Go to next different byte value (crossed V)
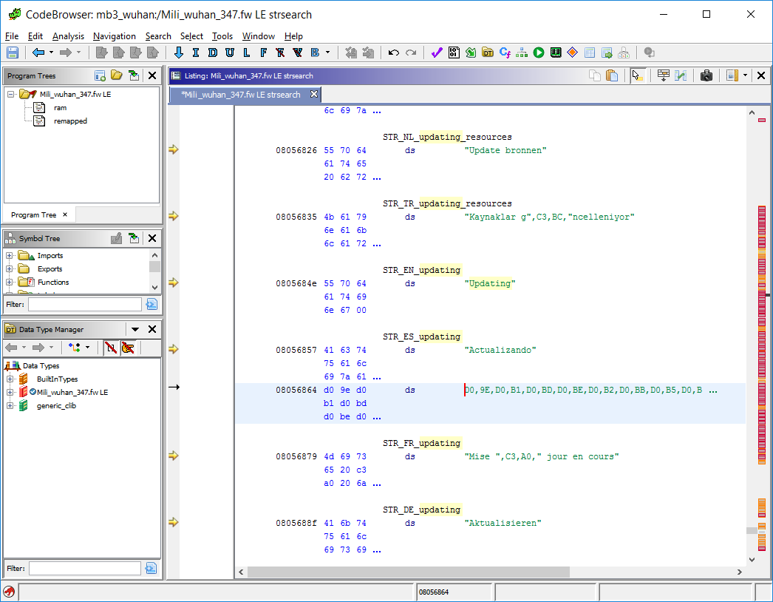Viewport: 773px width, 602px height. click(297, 53)
